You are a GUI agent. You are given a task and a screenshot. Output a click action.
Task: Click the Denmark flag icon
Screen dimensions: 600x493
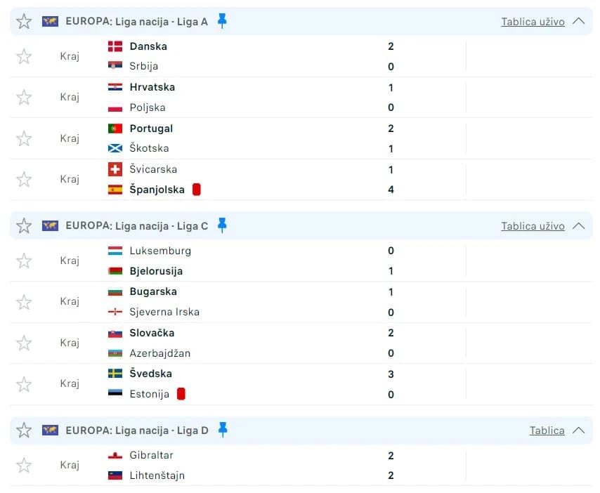coord(115,46)
